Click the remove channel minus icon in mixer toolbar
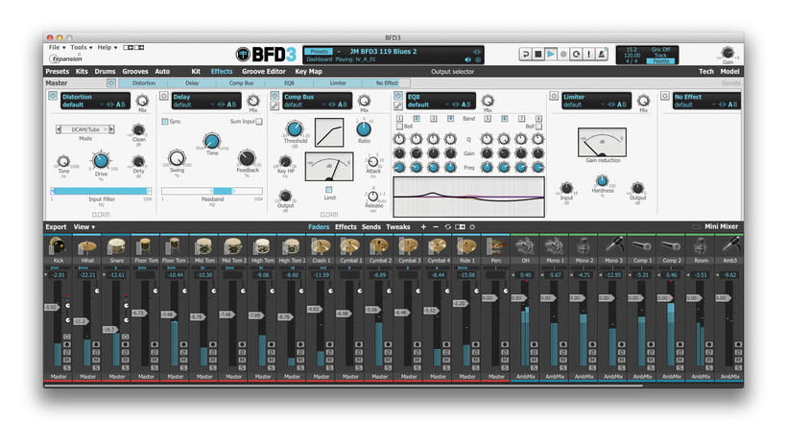Screen dimensions: 787x442 (x=436, y=227)
